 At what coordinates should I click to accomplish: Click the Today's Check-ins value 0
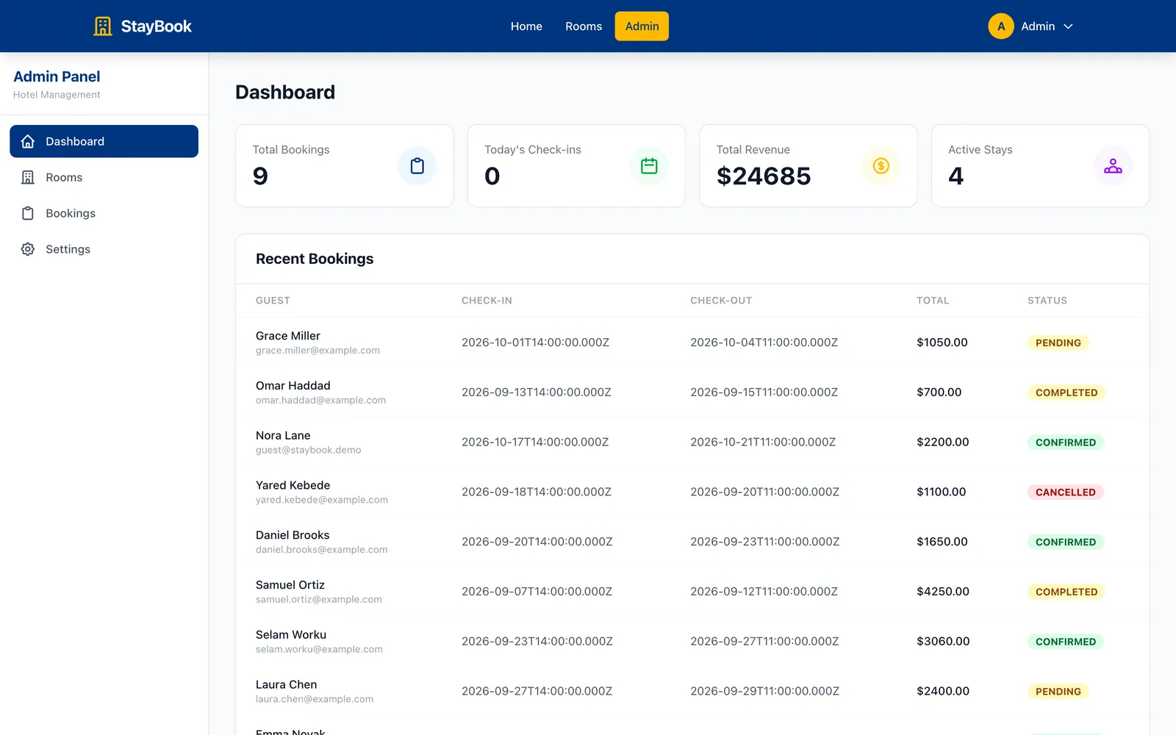click(492, 176)
